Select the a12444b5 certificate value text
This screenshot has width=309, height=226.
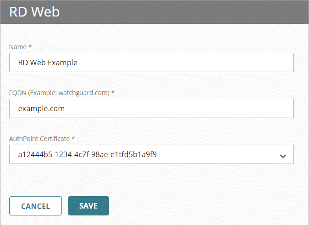[87, 155]
